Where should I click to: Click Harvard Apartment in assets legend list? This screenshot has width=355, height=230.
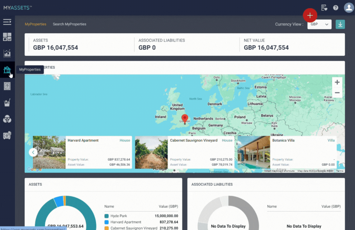[126, 222]
